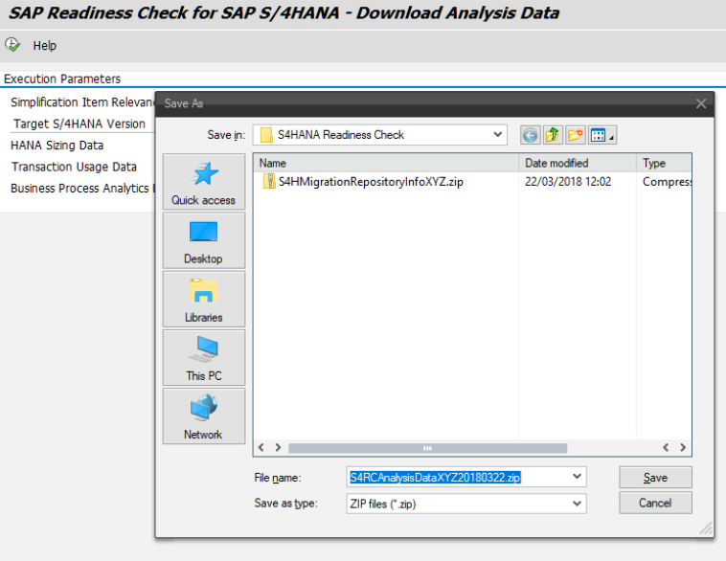Go back with the Save As back arrow icon
The width and height of the screenshot is (726, 561).
point(531,135)
